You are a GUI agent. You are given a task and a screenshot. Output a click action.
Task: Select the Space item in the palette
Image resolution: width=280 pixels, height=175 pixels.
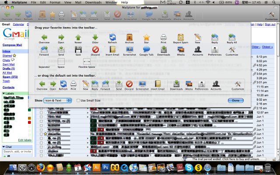click(61, 63)
